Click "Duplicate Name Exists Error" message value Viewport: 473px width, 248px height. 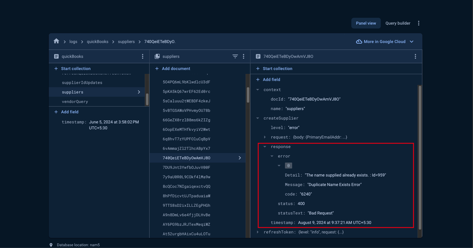(x=334, y=185)
